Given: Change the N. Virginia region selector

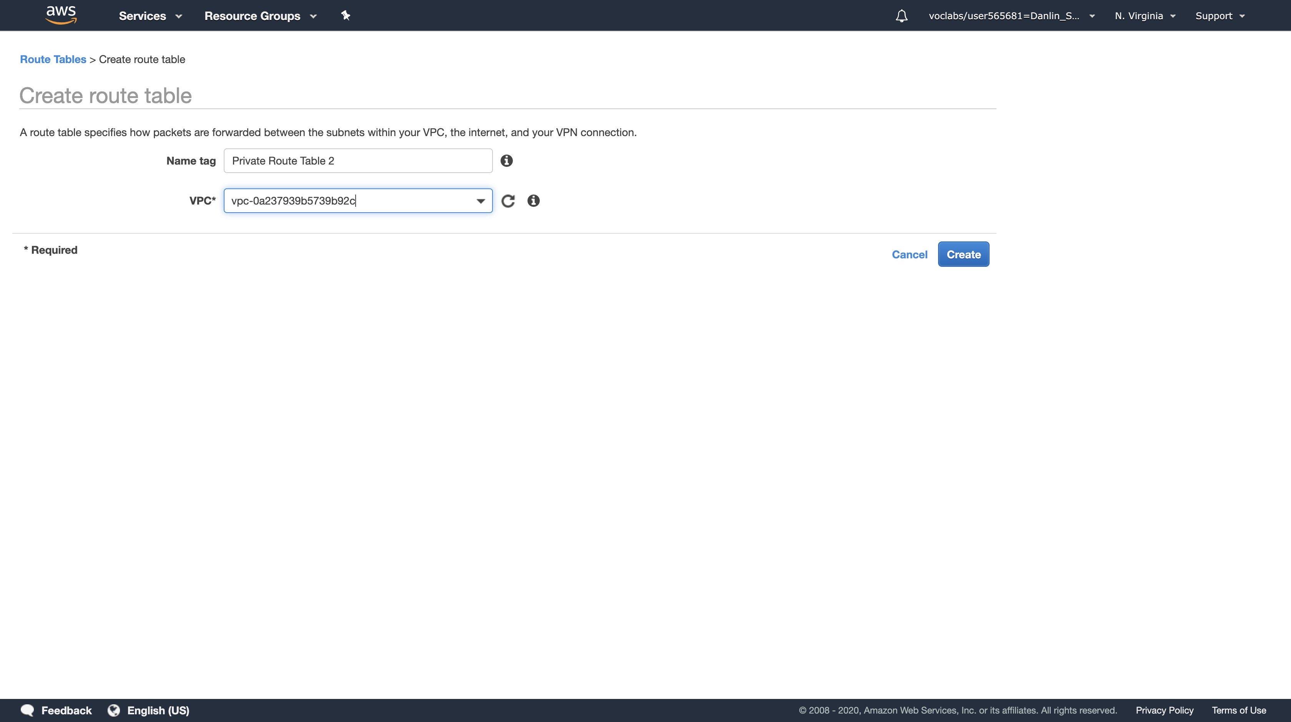Looking at the screenshot, I should tap(1145, 16).
